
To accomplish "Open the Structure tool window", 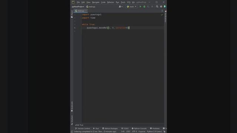I will (x=72, y=120).
